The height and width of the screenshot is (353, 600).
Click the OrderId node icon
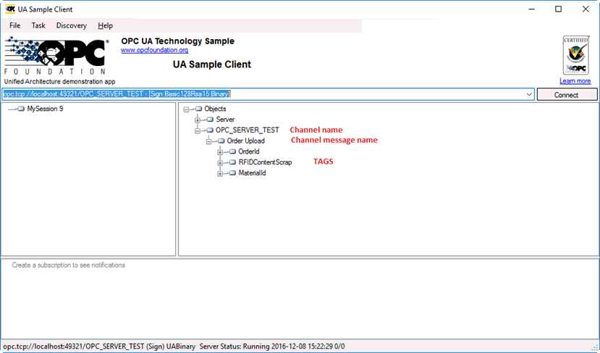[232, 151]
